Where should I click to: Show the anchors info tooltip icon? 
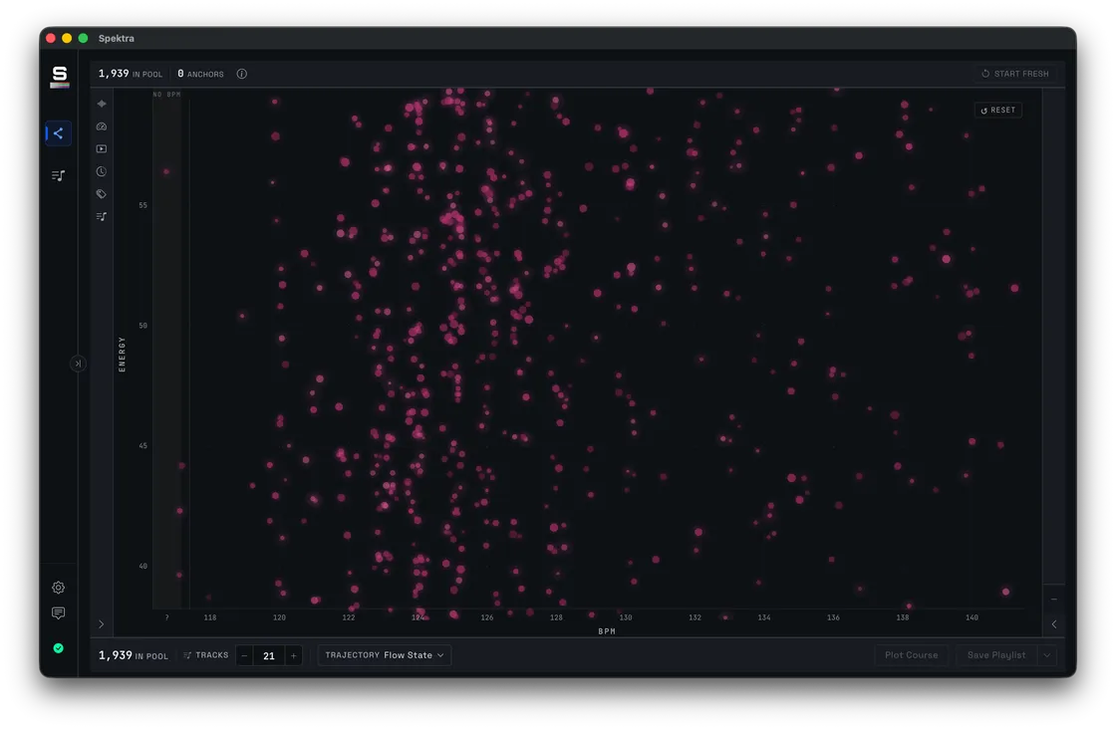pos(242,74)
